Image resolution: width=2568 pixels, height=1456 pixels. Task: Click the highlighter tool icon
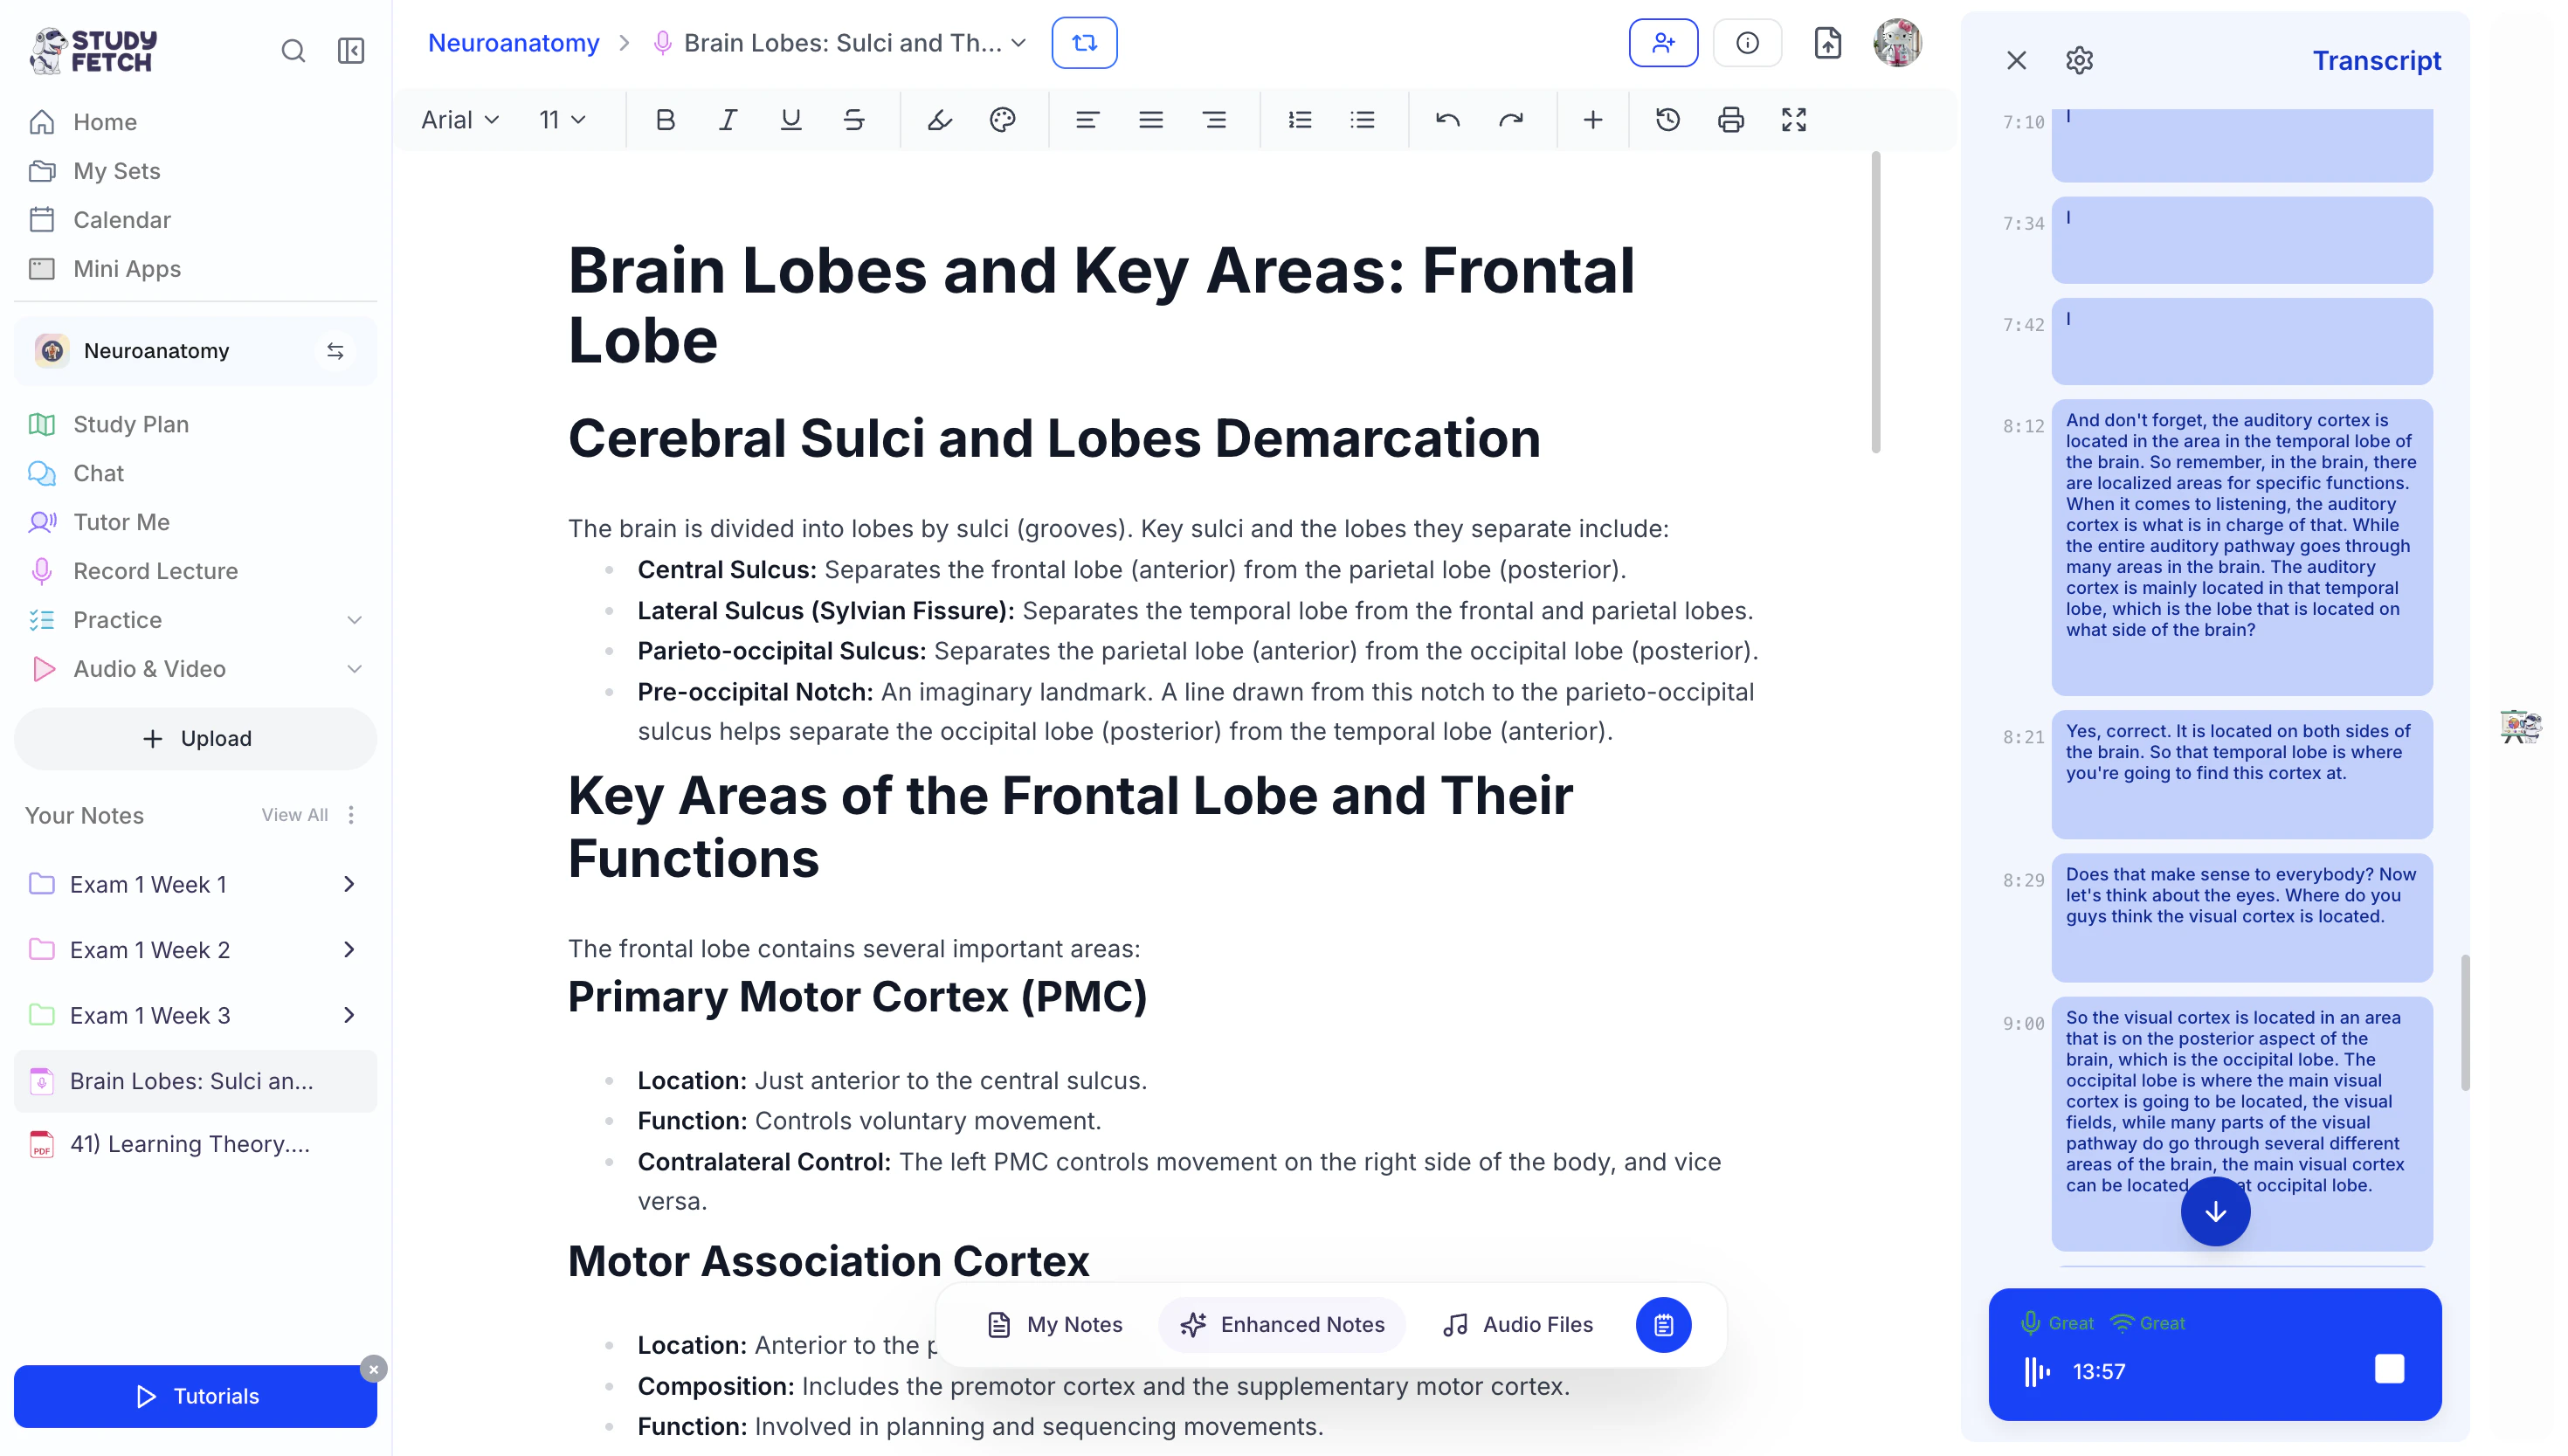click(939, 120)
